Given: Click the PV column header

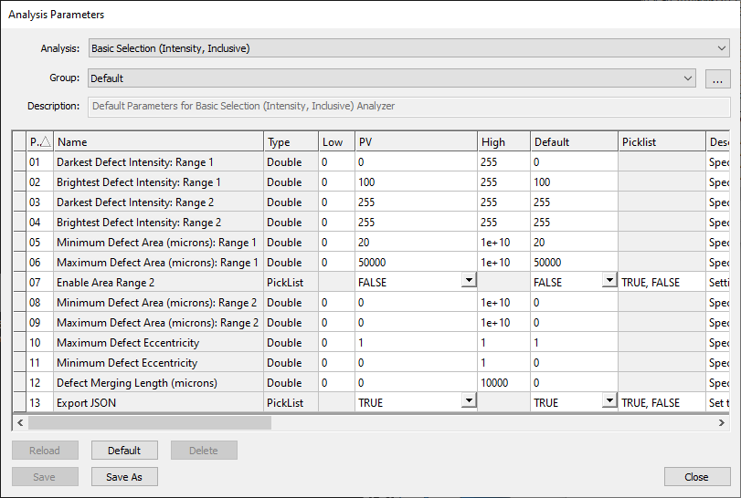Looking at the screenshot, I should pos(416,142).
